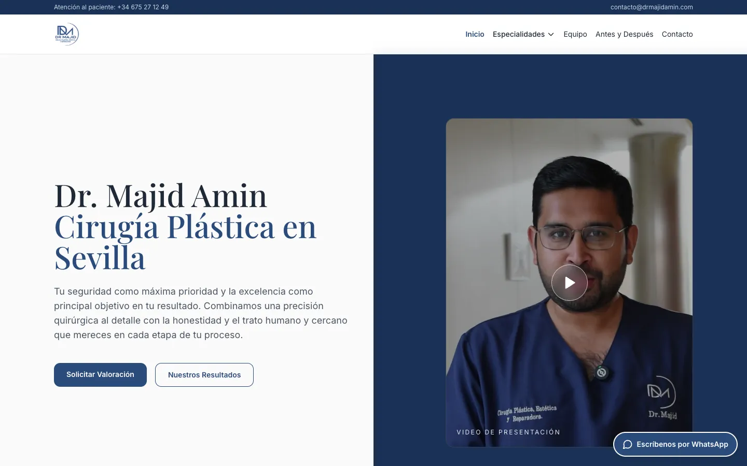Open Antes y Después page

point(625,34)
